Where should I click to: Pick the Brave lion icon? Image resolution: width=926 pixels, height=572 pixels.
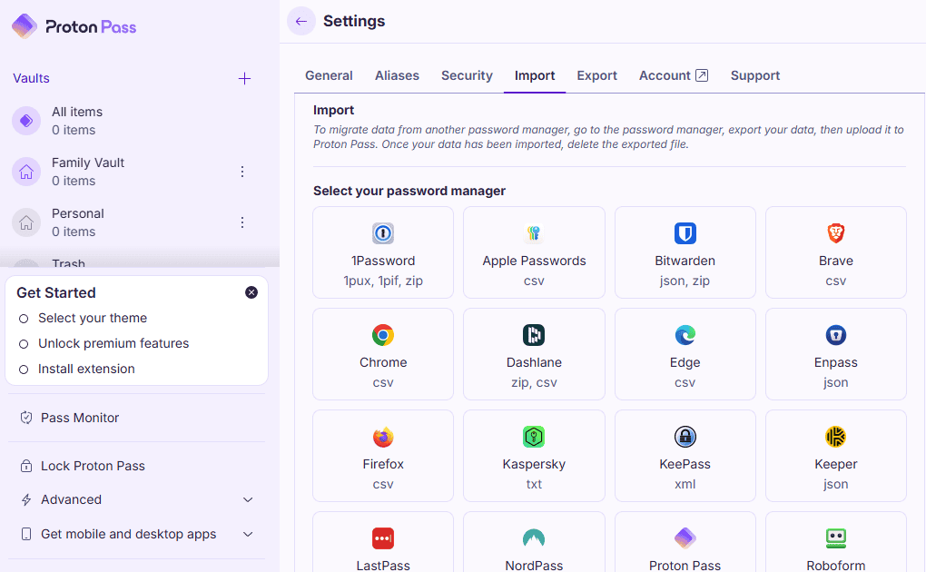pos(836,234)
